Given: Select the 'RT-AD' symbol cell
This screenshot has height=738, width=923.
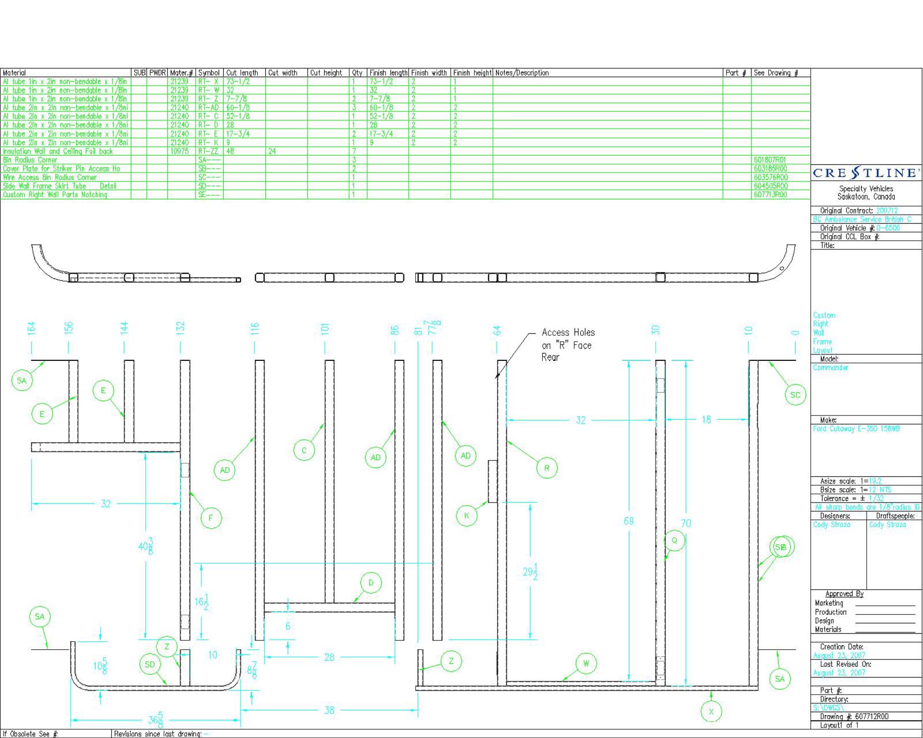Looking at the screenshot, I should point(209,108).
